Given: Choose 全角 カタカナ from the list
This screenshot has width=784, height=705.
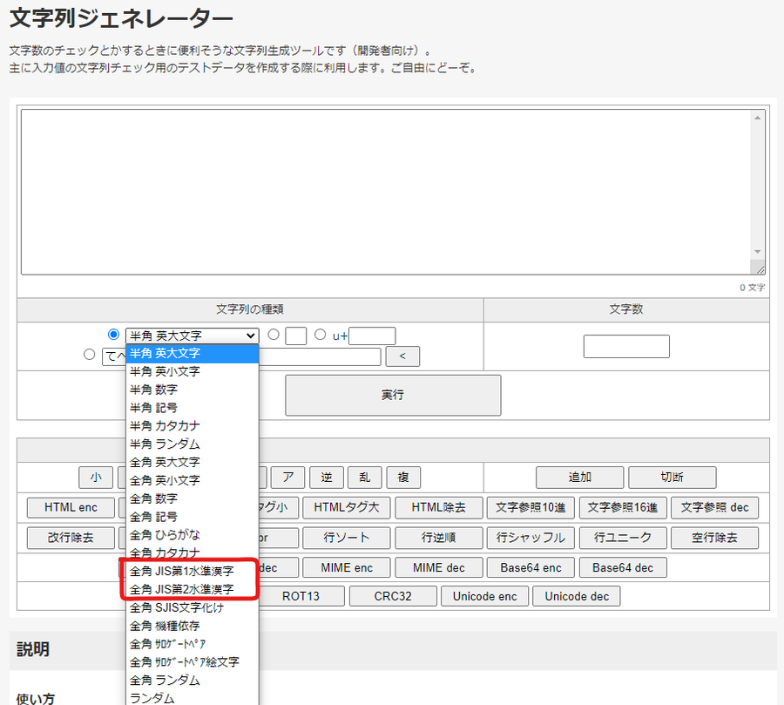Looking at the screenshot, I should tap(192, 552).
